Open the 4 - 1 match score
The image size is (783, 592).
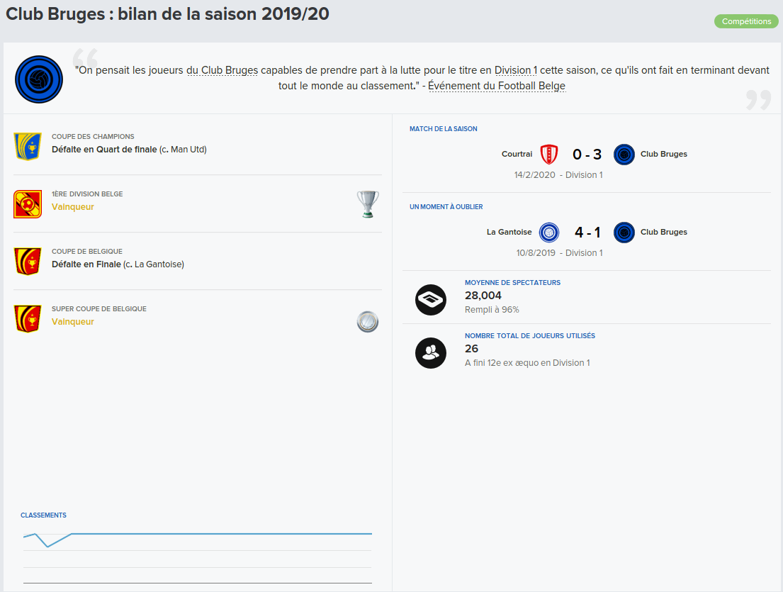(587, 233)
